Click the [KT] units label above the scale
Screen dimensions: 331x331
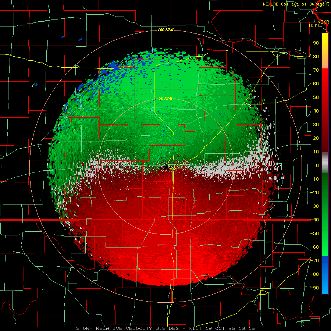click(x=314, y=25)
